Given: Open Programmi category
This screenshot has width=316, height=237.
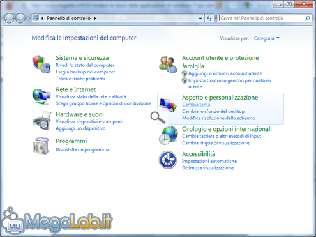Looking at the screenshot, I should 71,141.
